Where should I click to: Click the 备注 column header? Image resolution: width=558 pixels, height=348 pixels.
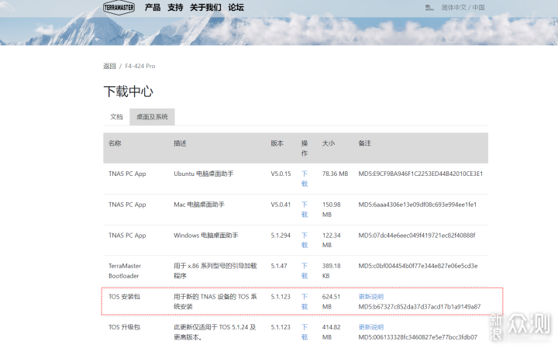click(x=365, y=143)
